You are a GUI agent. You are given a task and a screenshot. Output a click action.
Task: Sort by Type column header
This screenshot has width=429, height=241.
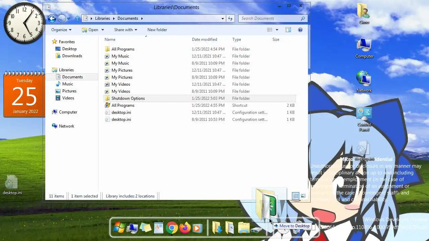(x=237, y=39)
